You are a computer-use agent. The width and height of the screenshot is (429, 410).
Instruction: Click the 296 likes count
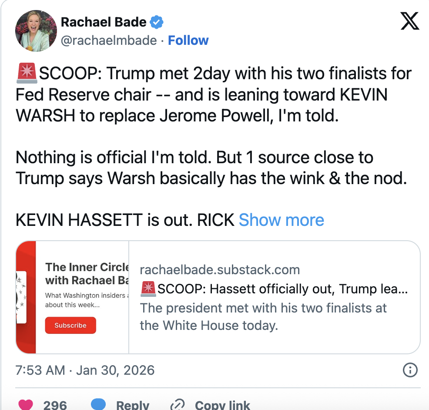(55, 405)
